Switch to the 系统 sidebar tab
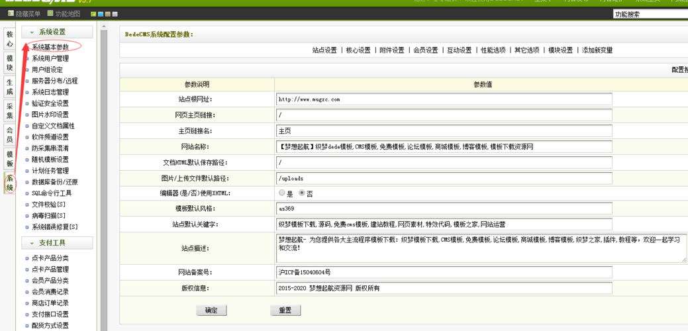This screenshot has height=331, width=688. click(10, 182)
